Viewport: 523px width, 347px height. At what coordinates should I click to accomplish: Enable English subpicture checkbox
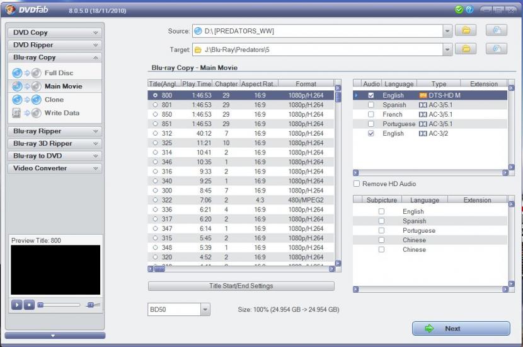pyautogui.click(x=382, y=211)
